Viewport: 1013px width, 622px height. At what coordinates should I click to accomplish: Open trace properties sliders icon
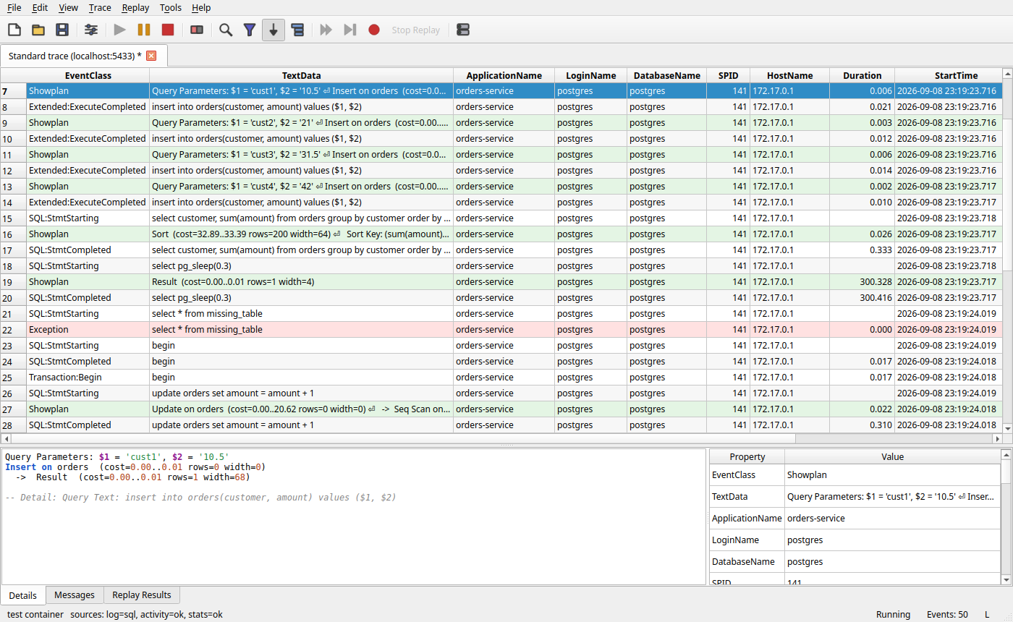point(91,30)
